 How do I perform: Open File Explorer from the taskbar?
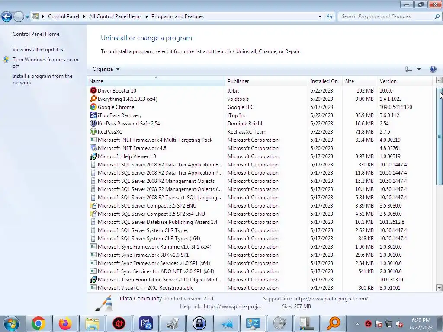pos(92,323)
